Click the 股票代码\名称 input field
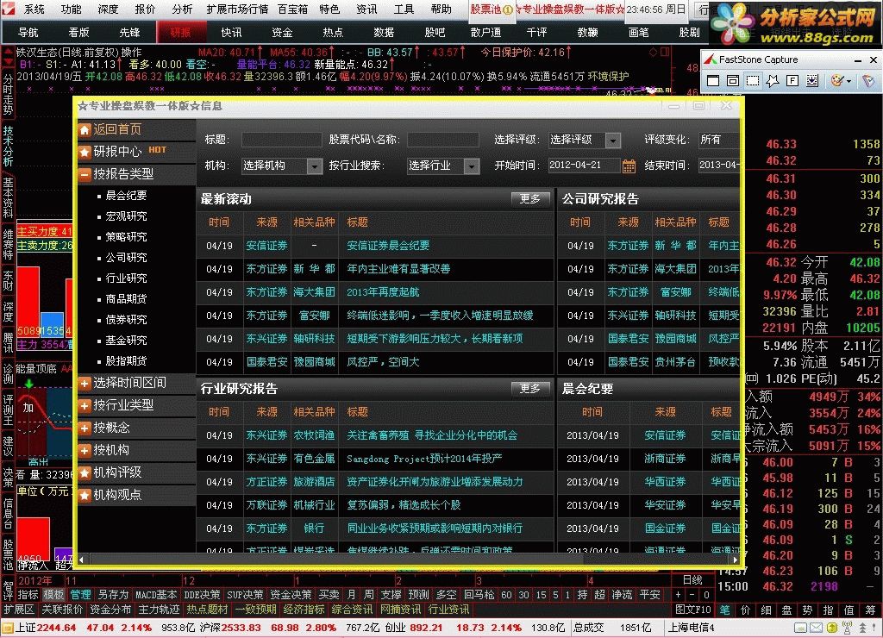 pyautogui.click(x=443, y=140)
